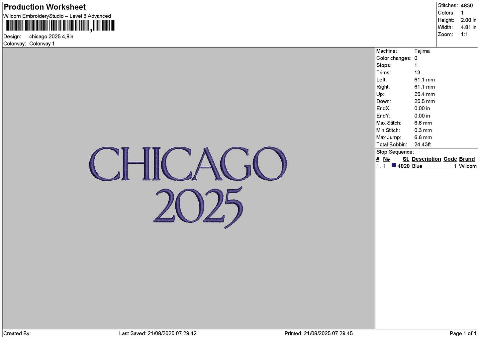
Task: Click the EndY value 0.00 in
Action: click(x=422, y=116)
